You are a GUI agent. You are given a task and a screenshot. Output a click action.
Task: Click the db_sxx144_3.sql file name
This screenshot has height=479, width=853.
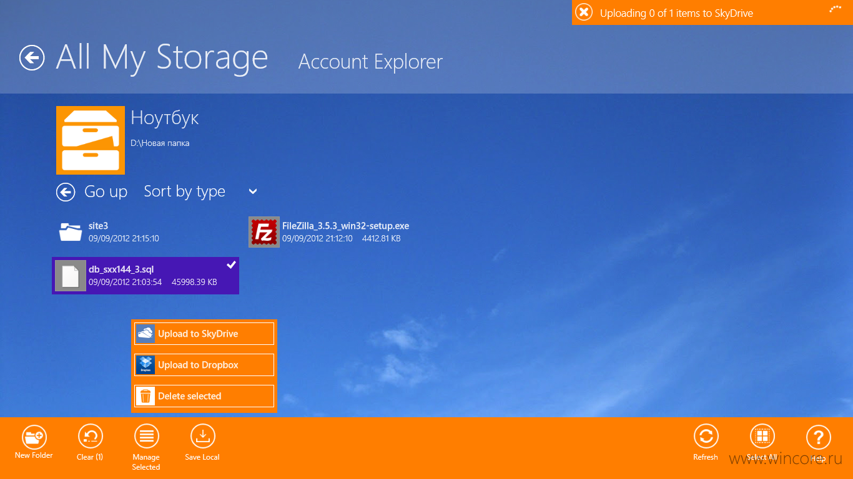(x=121, y=269)
